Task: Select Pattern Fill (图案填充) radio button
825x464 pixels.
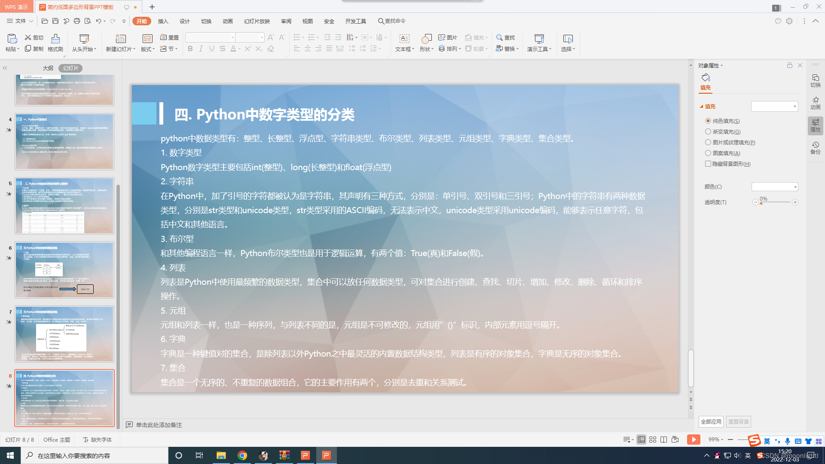Action: tap(708, 153)
